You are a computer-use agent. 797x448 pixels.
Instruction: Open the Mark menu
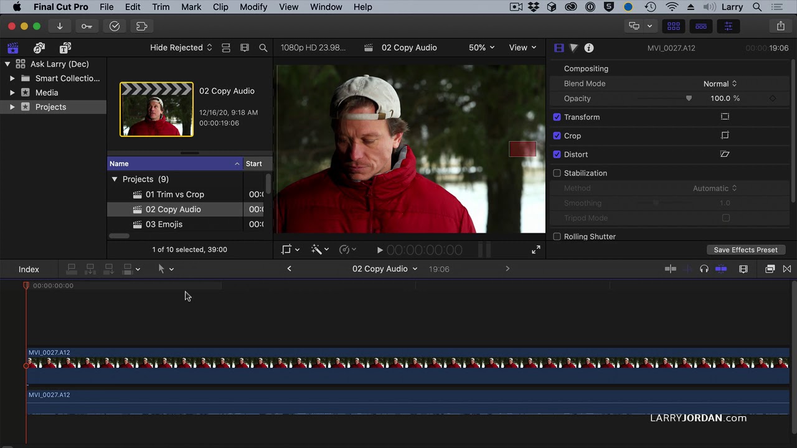point(191,7)
